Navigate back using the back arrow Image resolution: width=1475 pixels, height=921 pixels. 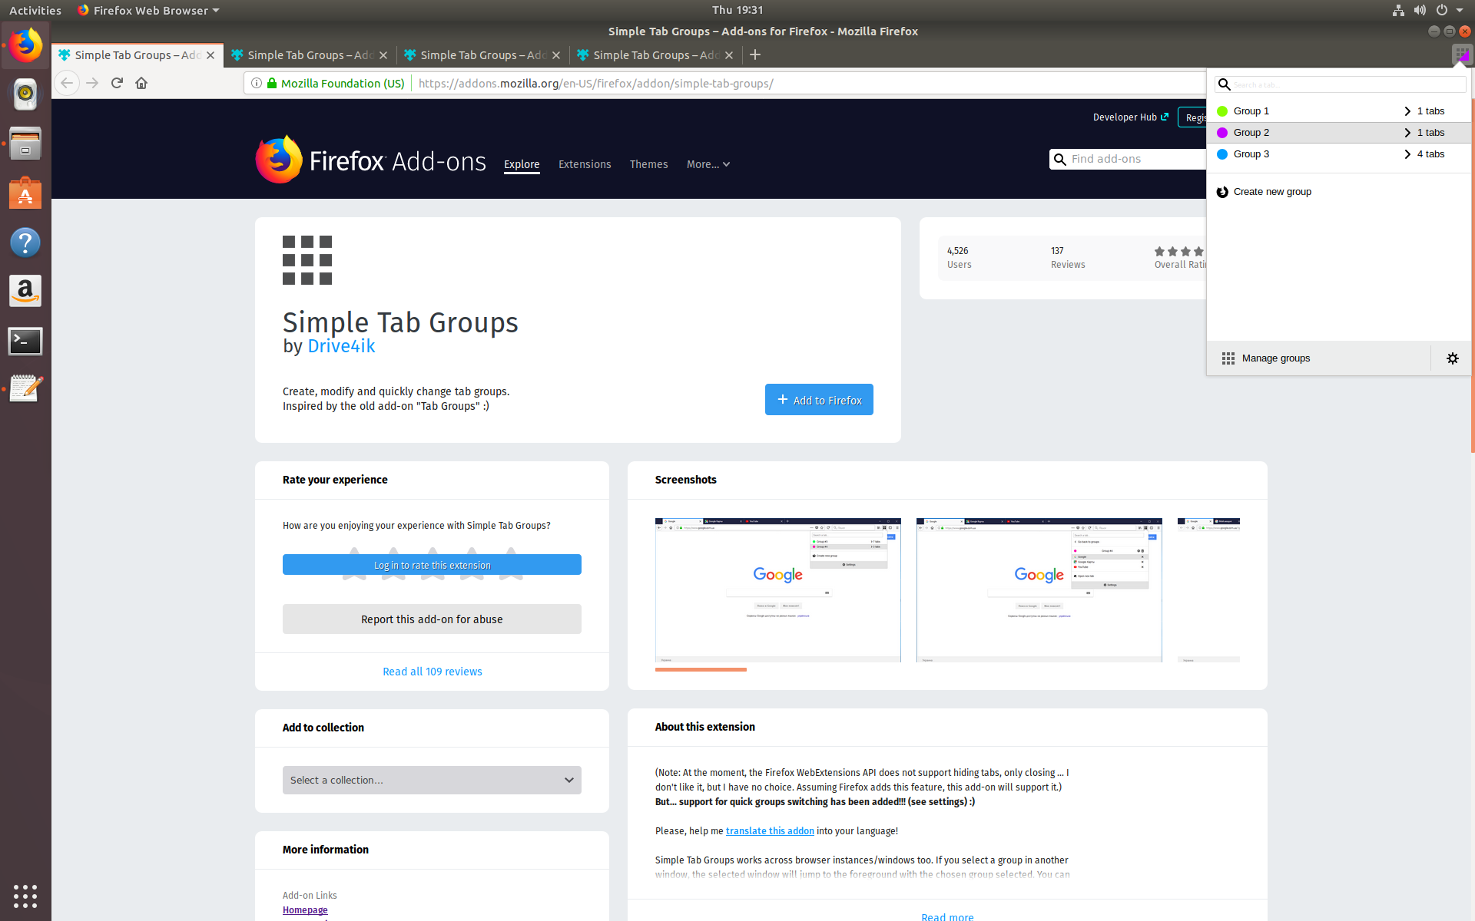click(x=67, y=83)
